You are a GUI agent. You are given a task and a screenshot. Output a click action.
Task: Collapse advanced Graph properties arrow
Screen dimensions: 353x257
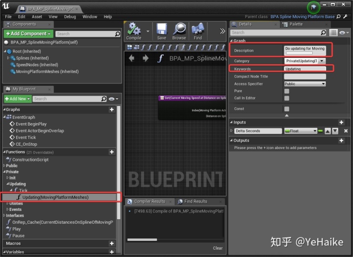[287, 116]
